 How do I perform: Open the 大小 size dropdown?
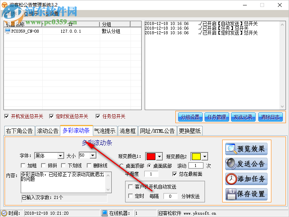pos(93,155)
